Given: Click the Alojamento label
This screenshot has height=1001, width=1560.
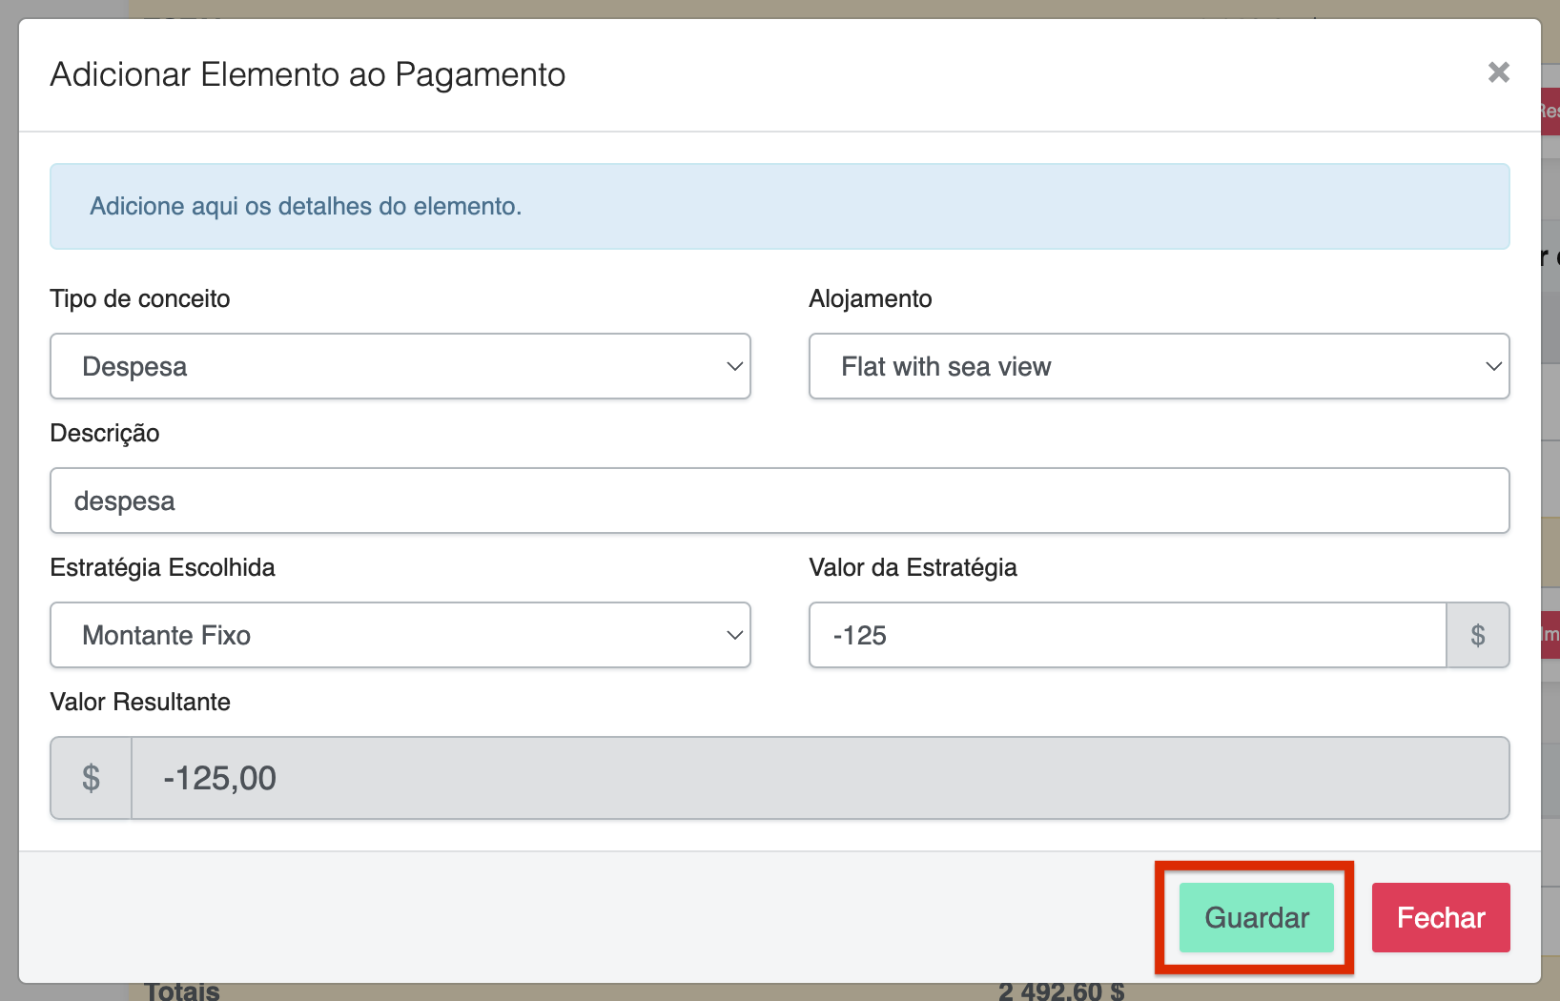Looking at the screenshot, I should click(x=870, y=298).
